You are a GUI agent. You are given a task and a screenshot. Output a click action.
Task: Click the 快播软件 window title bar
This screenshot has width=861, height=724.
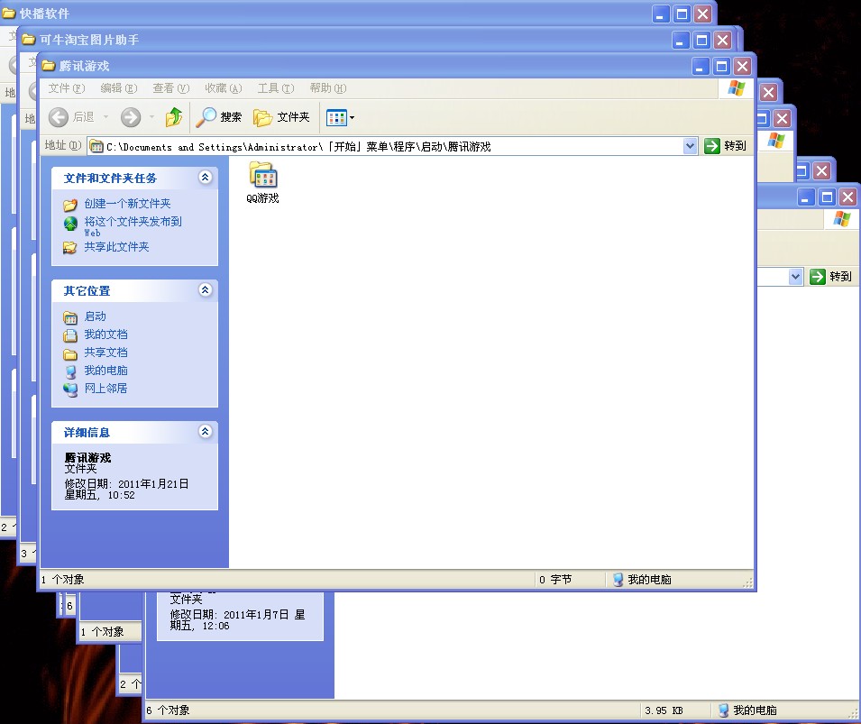[x=357, y=14]
